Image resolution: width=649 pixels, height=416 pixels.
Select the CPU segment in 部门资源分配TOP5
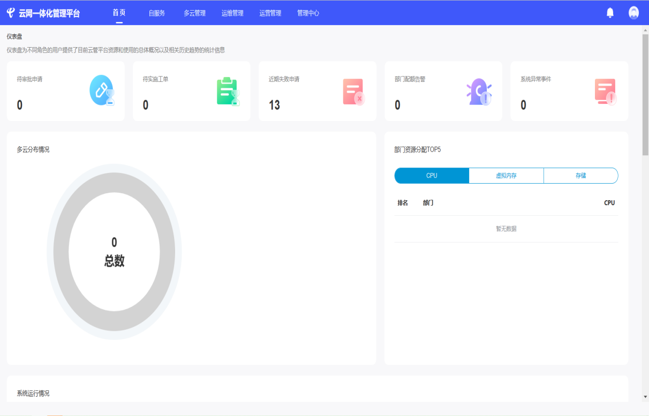coord(432,176)
